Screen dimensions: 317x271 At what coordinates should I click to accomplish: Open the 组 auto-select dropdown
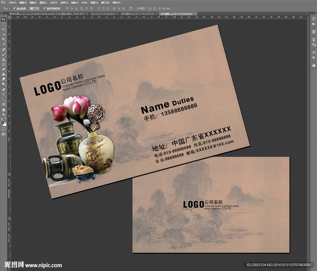(34, 8)
